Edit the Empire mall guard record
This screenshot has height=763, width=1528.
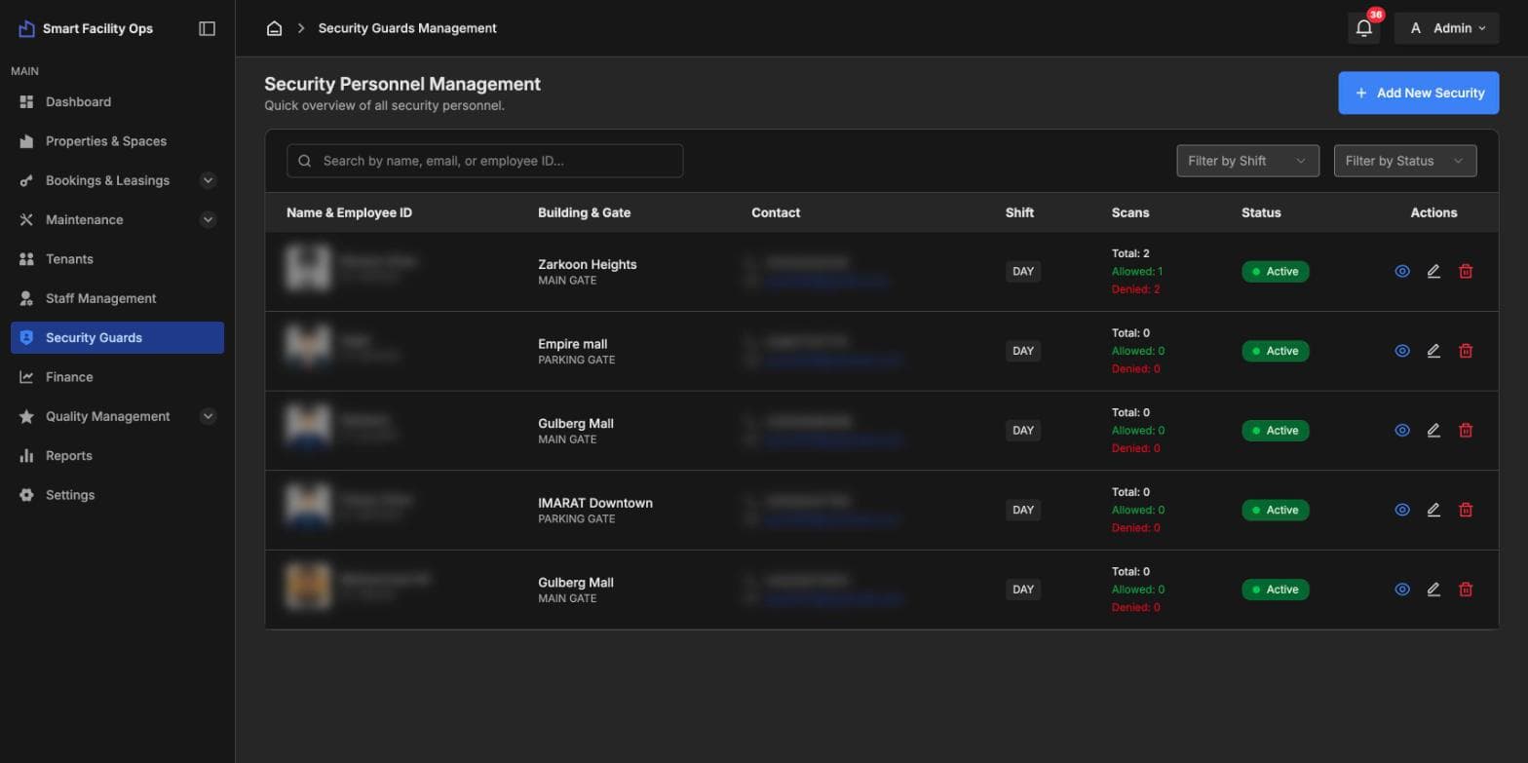(1433, 351)
